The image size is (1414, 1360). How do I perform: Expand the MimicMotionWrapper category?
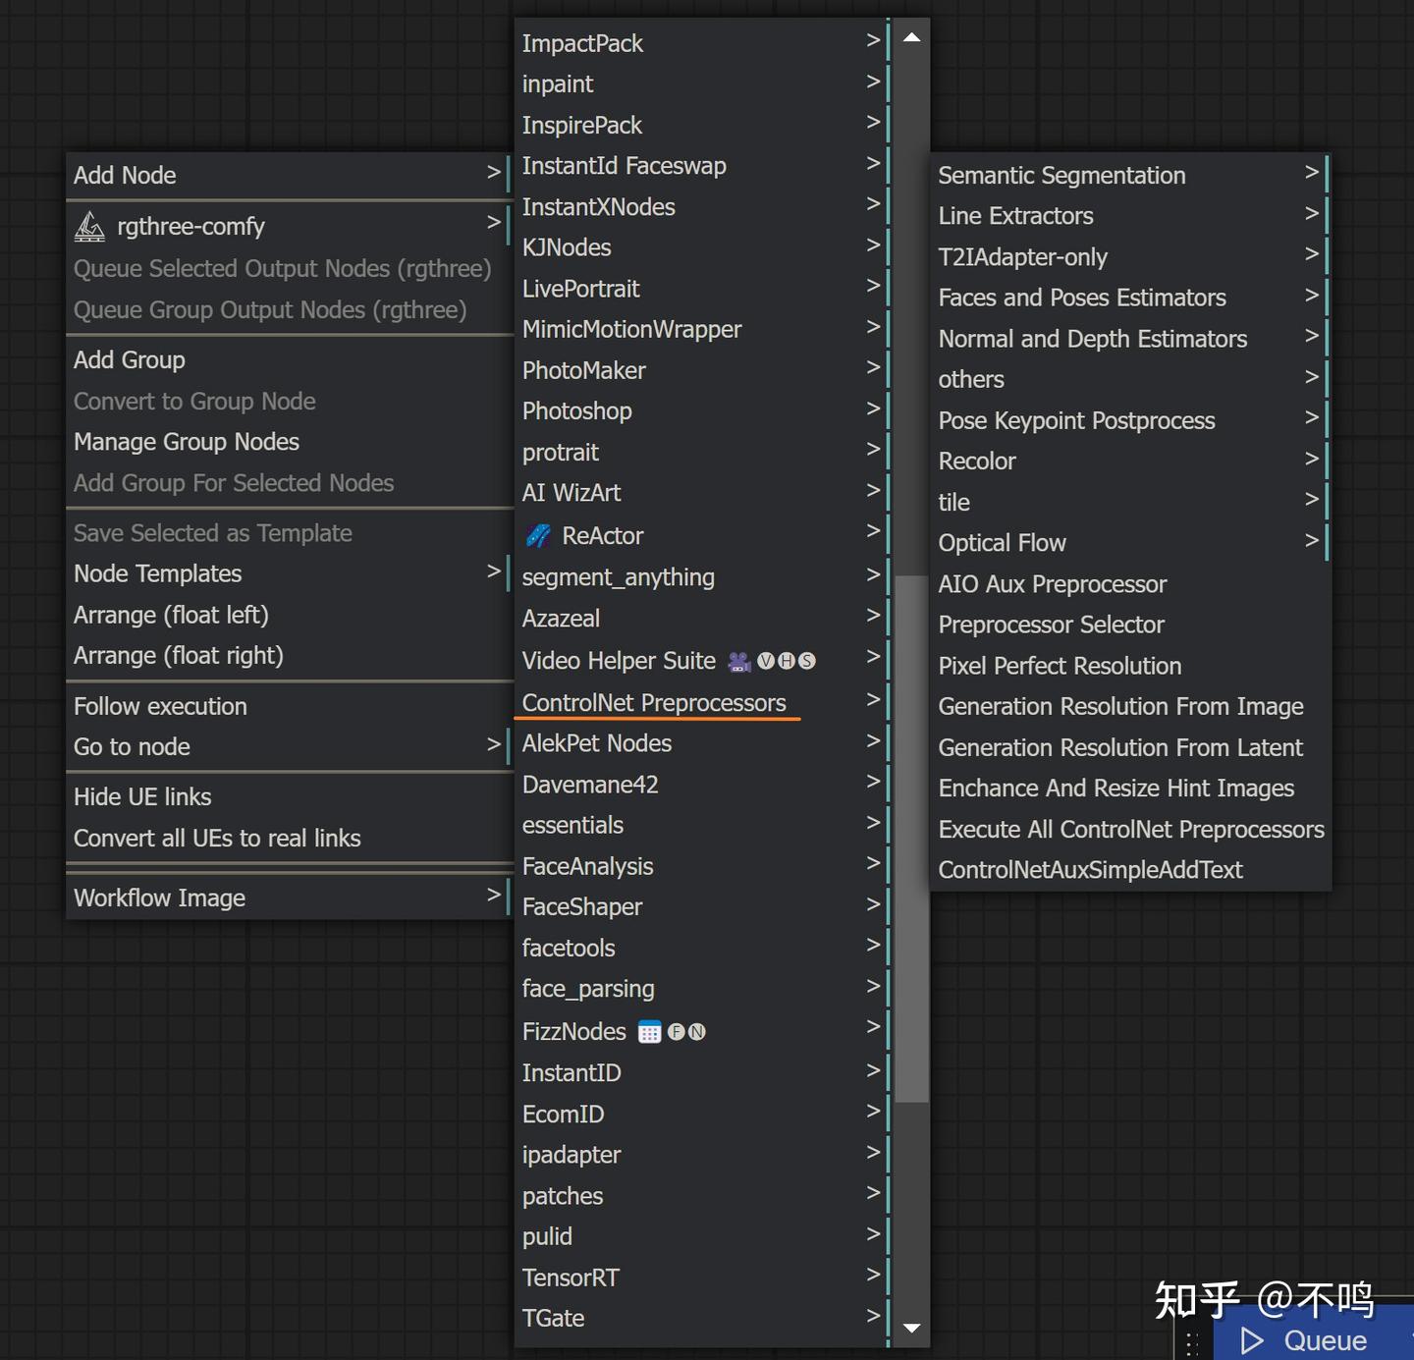702,329
